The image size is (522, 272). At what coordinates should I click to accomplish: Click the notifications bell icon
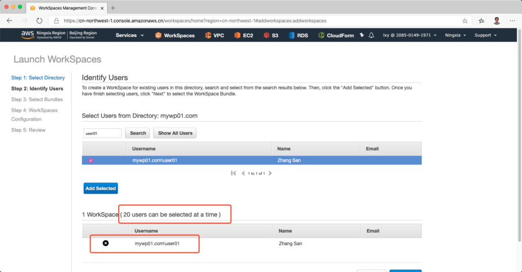tap(372, 36)
